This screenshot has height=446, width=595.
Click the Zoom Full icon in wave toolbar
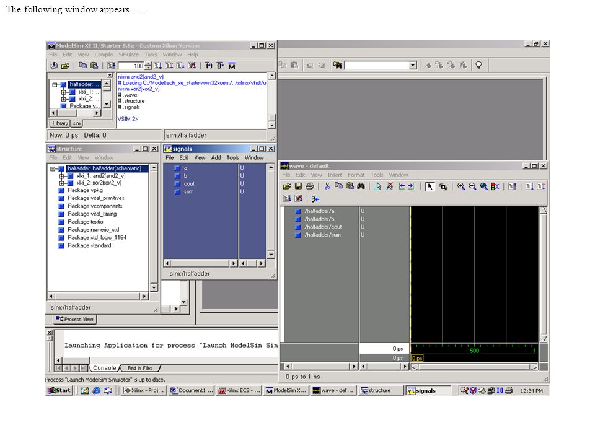484,186
